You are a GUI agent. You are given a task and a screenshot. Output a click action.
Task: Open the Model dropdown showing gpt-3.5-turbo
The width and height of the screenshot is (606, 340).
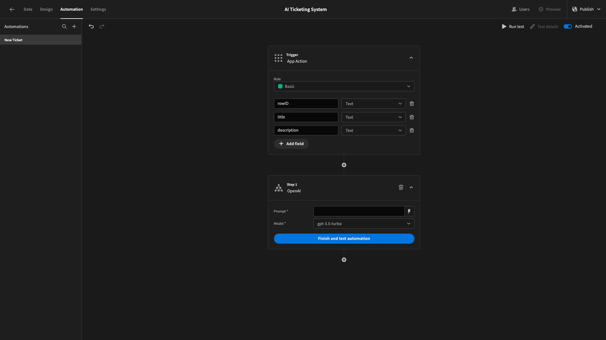click(x=364, y=224)
